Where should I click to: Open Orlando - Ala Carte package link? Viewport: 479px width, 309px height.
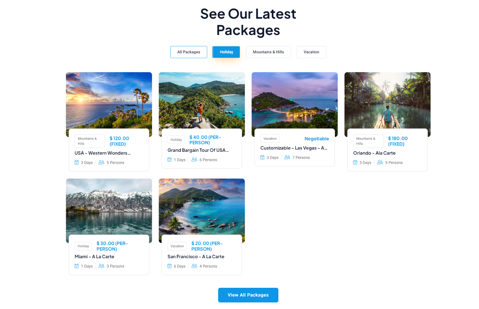[x=374, y=153]
